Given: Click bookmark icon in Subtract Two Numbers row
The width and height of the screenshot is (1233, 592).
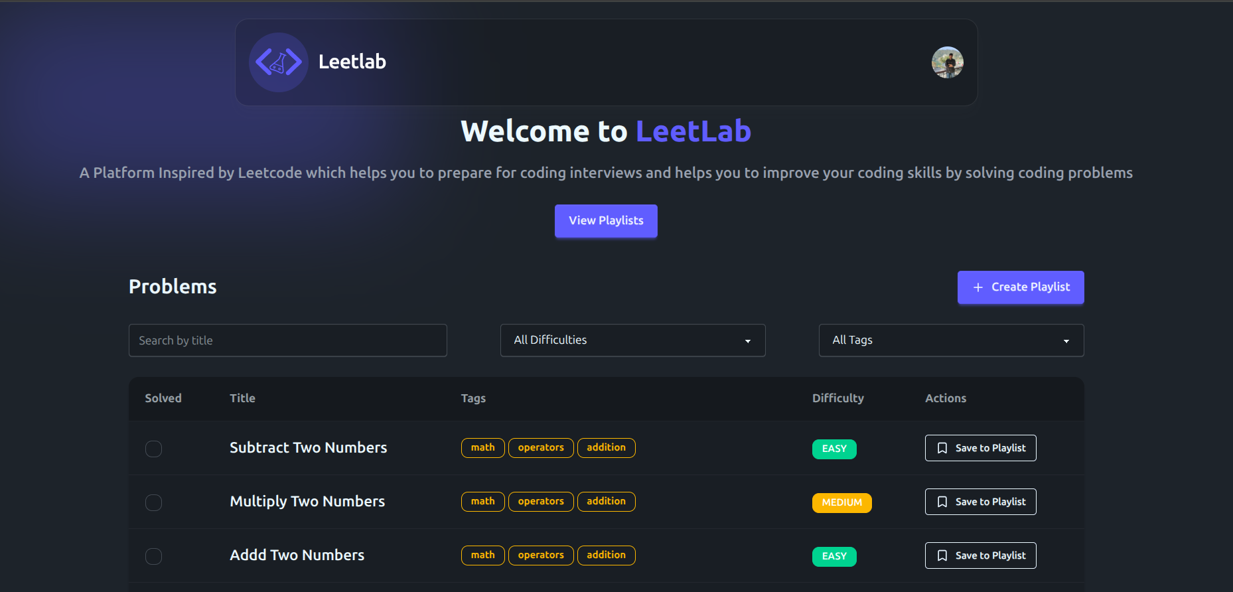Looking at the screenshot, I should tap(942, 448).
